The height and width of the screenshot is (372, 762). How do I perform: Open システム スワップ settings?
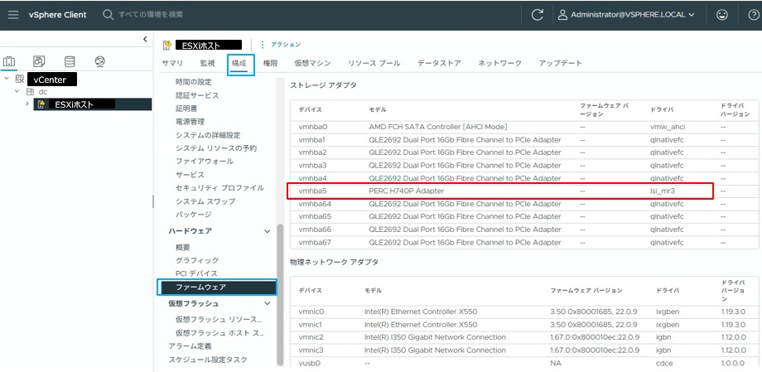pyautogui.click(x=205, y=200)
